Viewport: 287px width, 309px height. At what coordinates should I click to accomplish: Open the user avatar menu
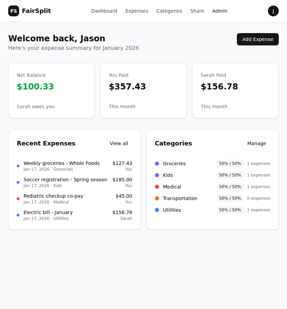[x=273, y=11]
